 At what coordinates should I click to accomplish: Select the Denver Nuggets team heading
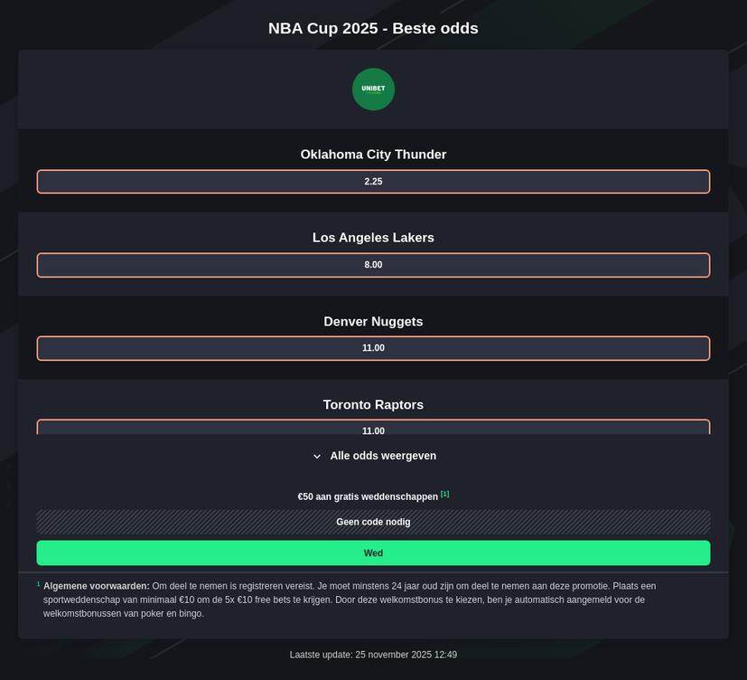[x=373, y=321]
